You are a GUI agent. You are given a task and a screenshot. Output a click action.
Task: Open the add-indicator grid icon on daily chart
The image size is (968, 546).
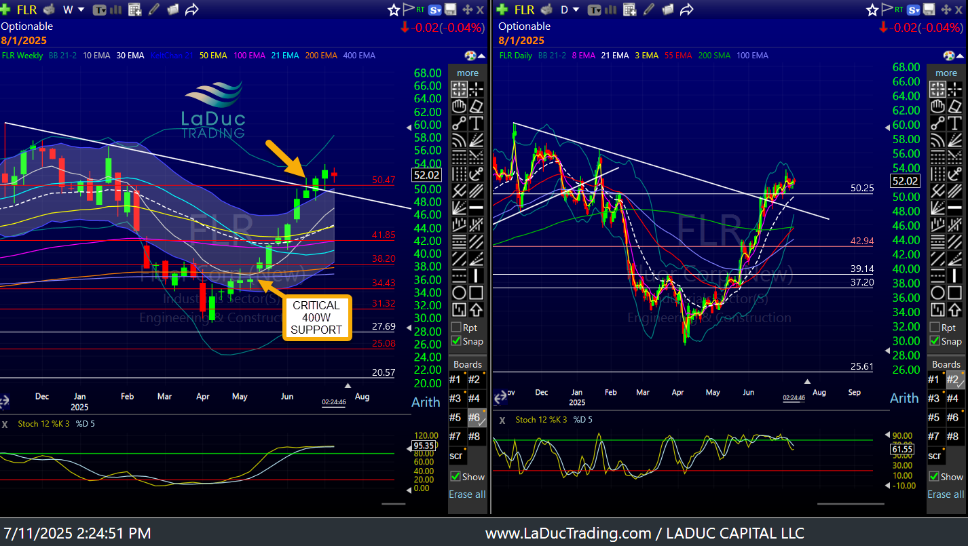(x=630, y=9)
